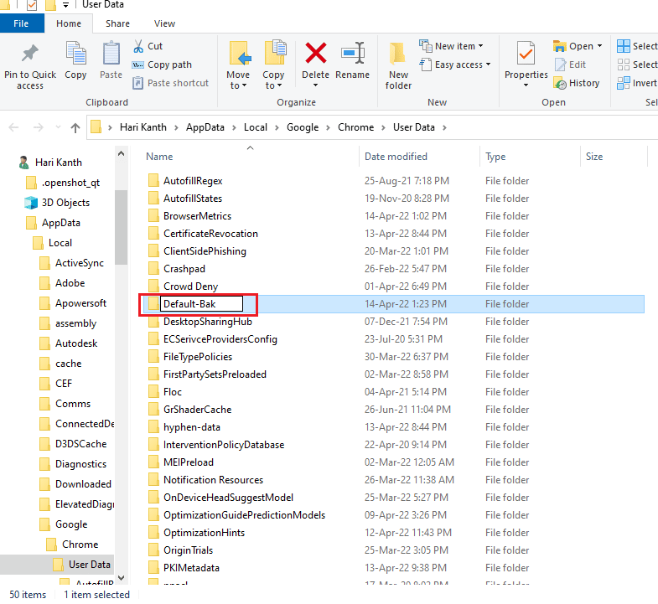This screenshot has width=658, height=604.
Task: Click the Cut scissors icon
Action: point(138,46)
